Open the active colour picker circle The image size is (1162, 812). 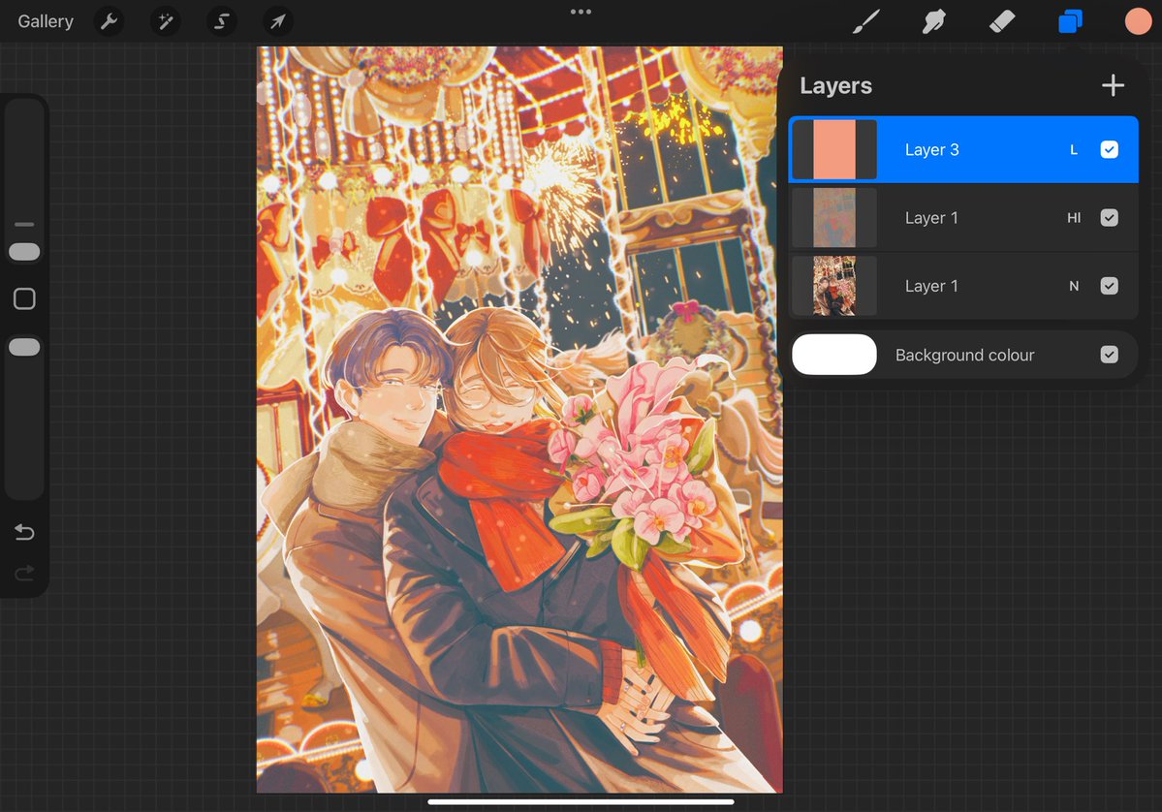coord(1139,21)
